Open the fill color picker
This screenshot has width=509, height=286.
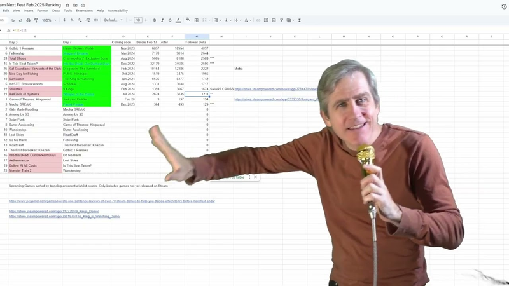(x=188, y=20)
